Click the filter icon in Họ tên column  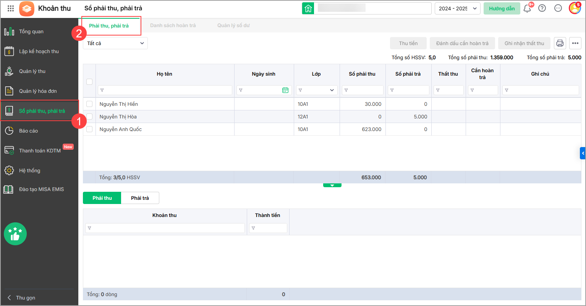pyautogui.click(x=102, y=90)
